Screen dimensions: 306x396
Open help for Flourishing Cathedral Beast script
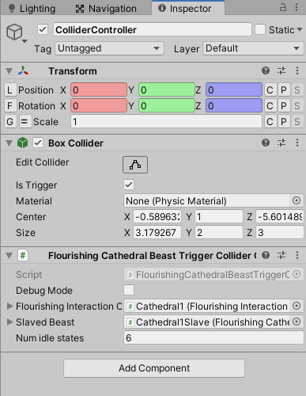pyautogui.click(x=266, y=255)
